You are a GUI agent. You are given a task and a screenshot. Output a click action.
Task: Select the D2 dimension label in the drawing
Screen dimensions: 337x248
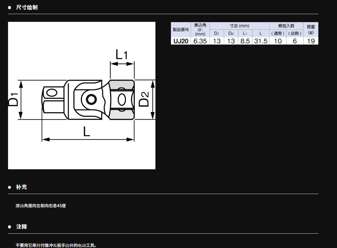144,99
